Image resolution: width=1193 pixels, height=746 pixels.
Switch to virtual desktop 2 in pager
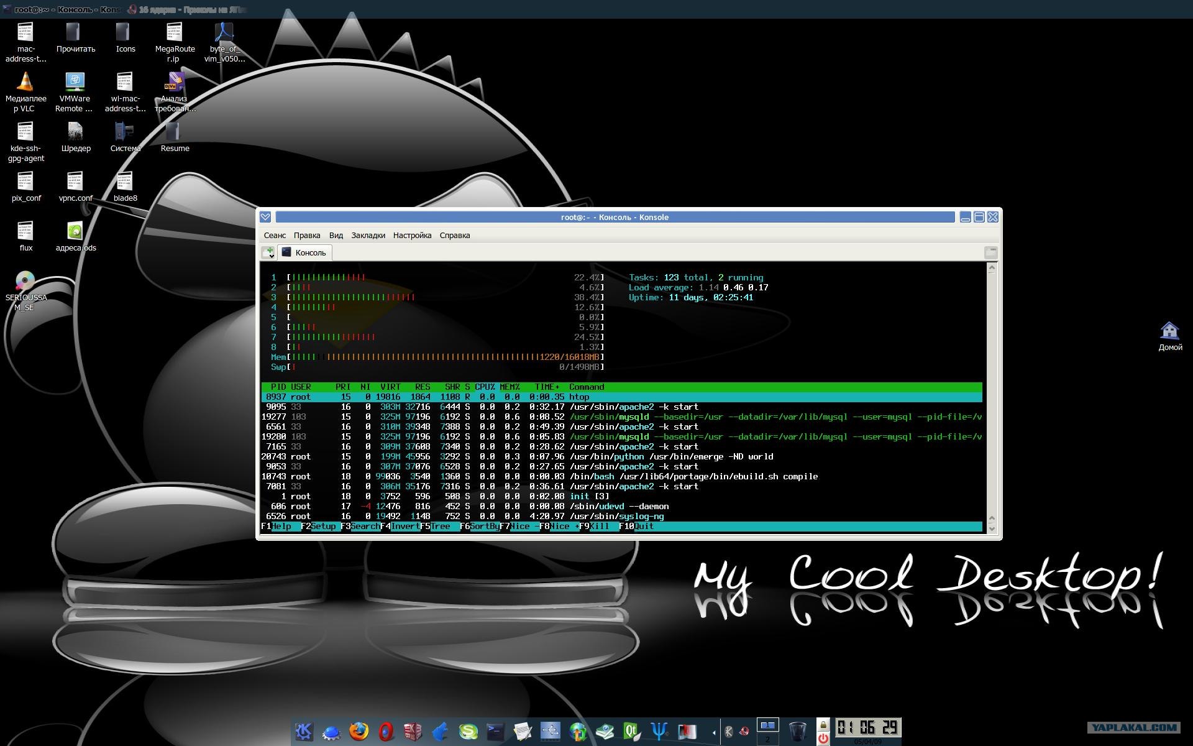[767, 739]
